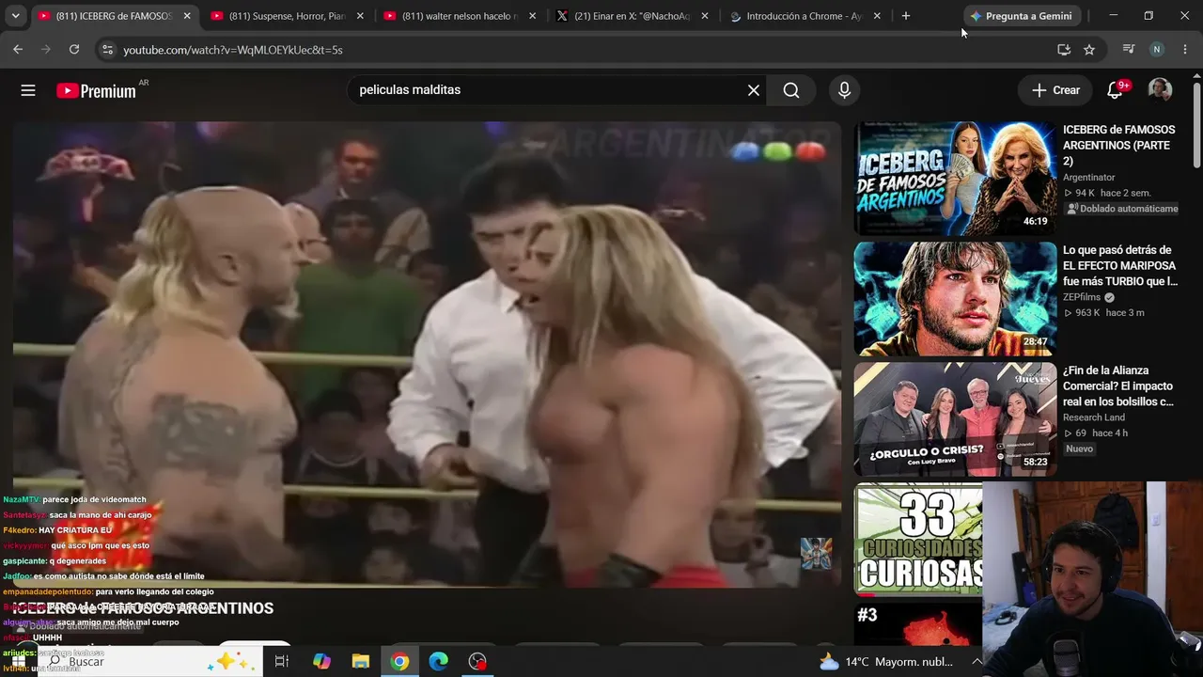Open the '33 Curiosidades Curiosas' thumbnail

(x=918, y=539)
